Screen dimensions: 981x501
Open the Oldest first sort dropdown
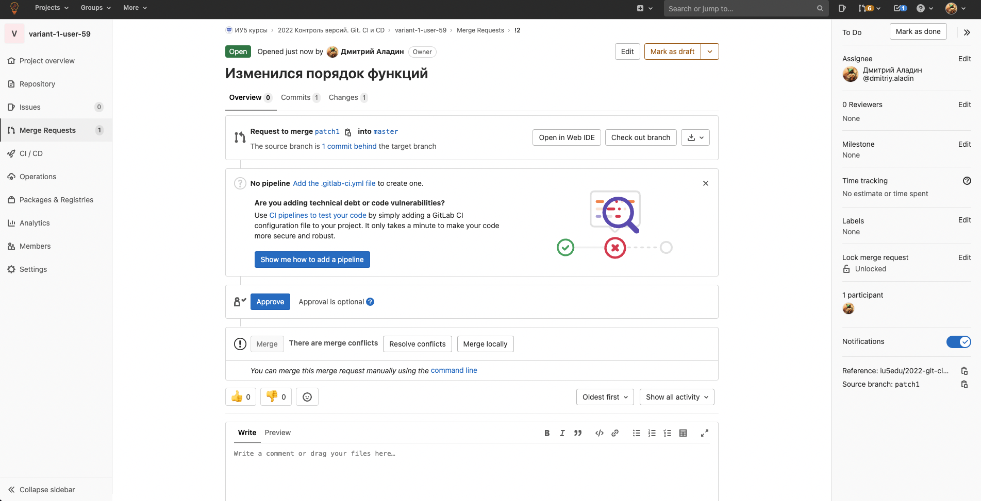tap(605, 397)
